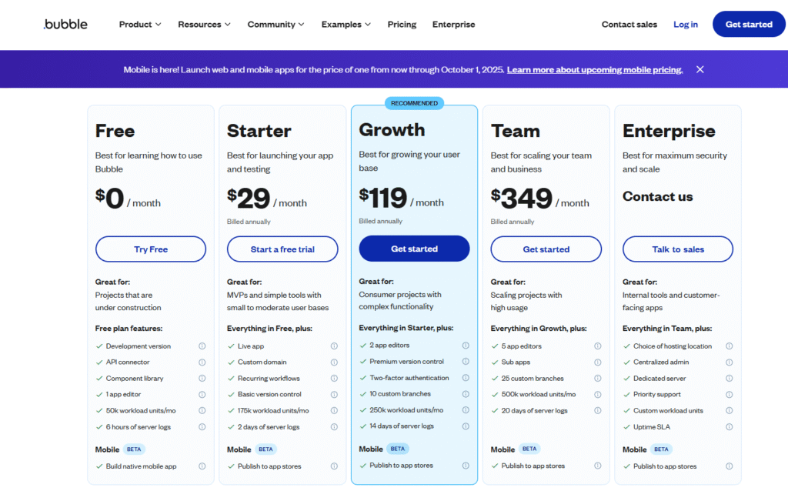Show info for Uptime SLA feature

(x=730, y=426)
